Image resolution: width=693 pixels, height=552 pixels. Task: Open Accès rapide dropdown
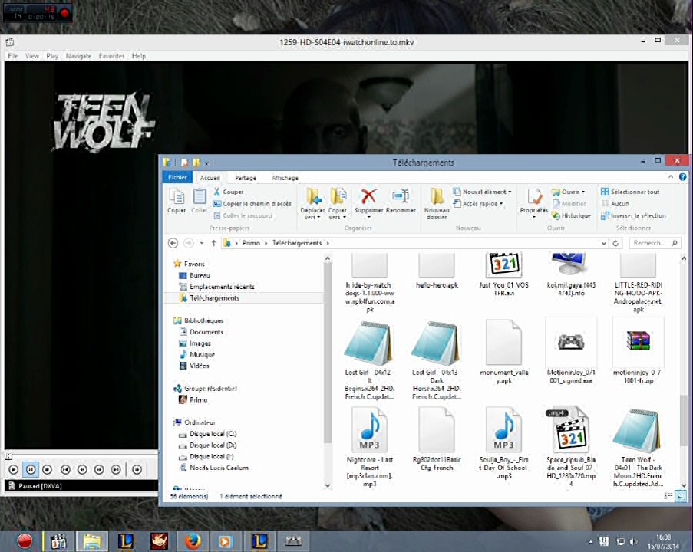478,204
